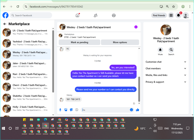Click Mark as pending button
The height and width of the screenshot is (140, 194).
(80, 42)
